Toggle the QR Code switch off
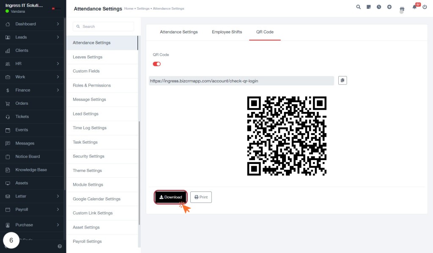 (x=156, y=64)
